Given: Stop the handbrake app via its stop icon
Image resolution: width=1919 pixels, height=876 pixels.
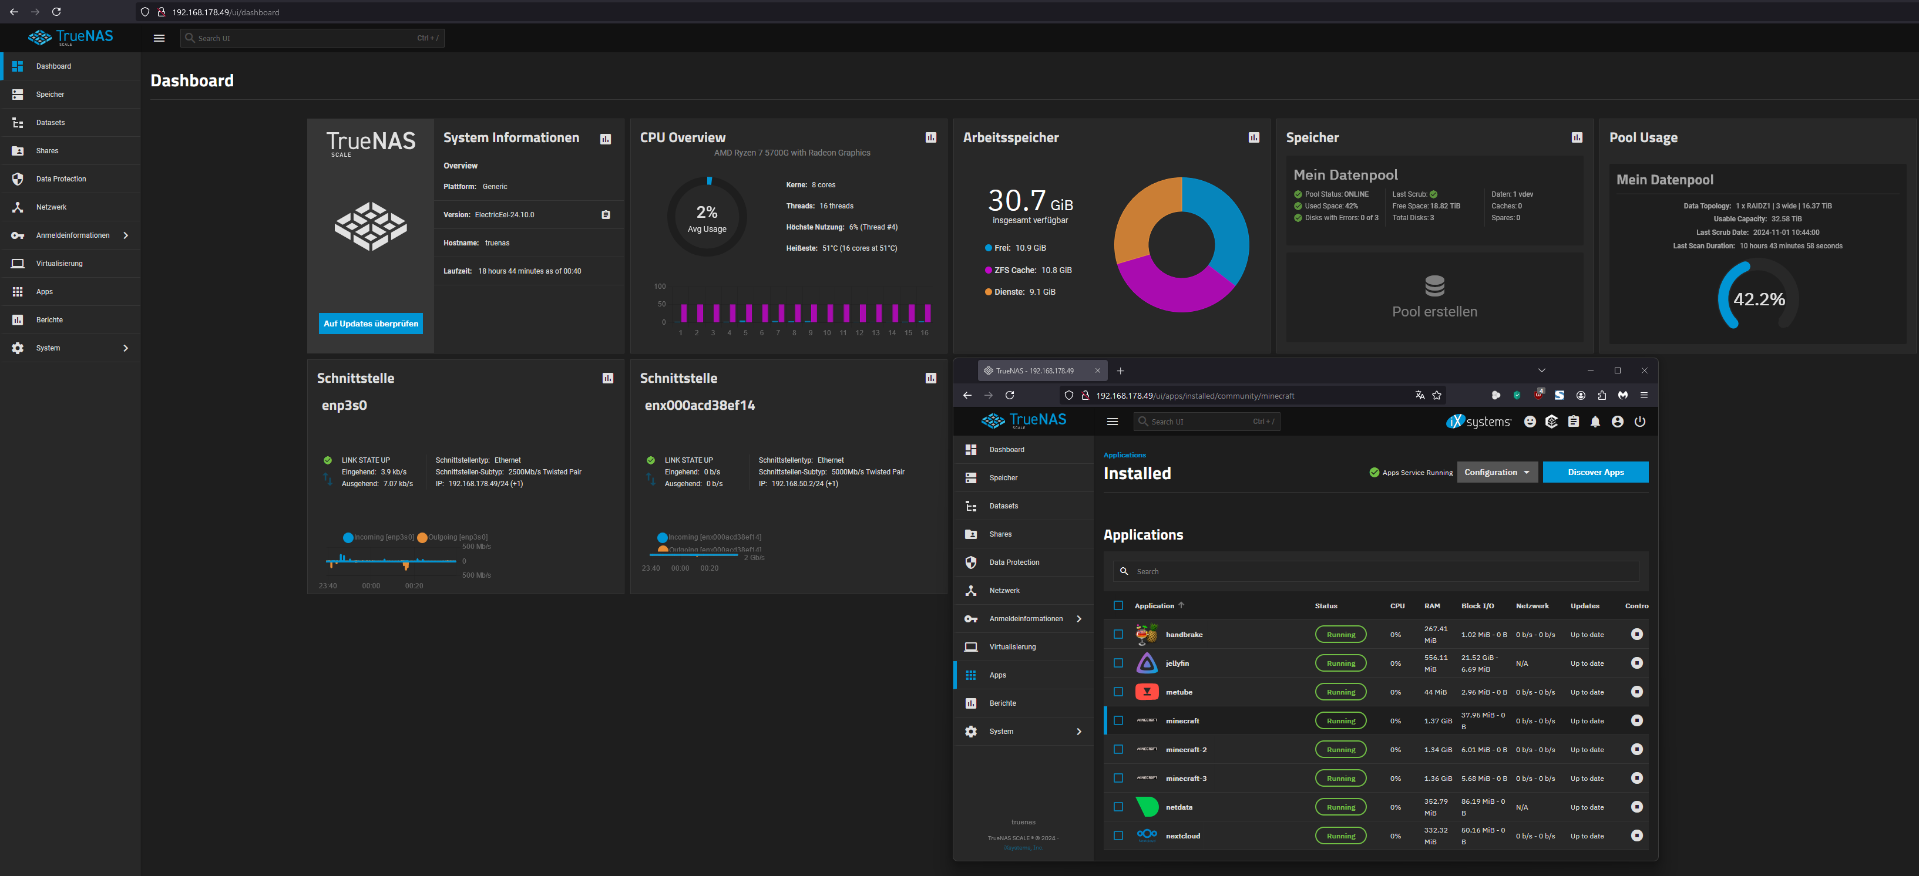Looking at the screenshot, I should pyautogui.click(x=1636, y=635).
